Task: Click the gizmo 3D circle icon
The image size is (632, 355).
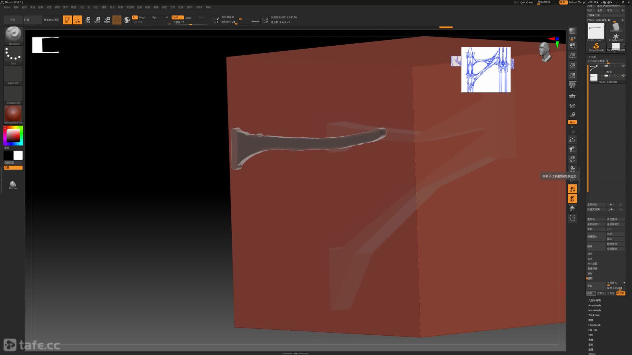Action: click(x=117, y=20)
